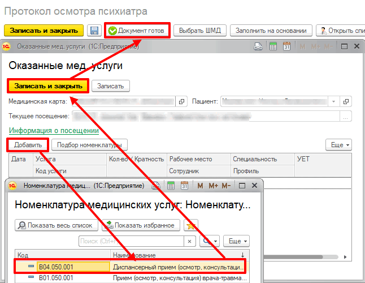
Task: Click Записать и закрыть in Оказанные мед. услуги
Action: click(47, 85)
